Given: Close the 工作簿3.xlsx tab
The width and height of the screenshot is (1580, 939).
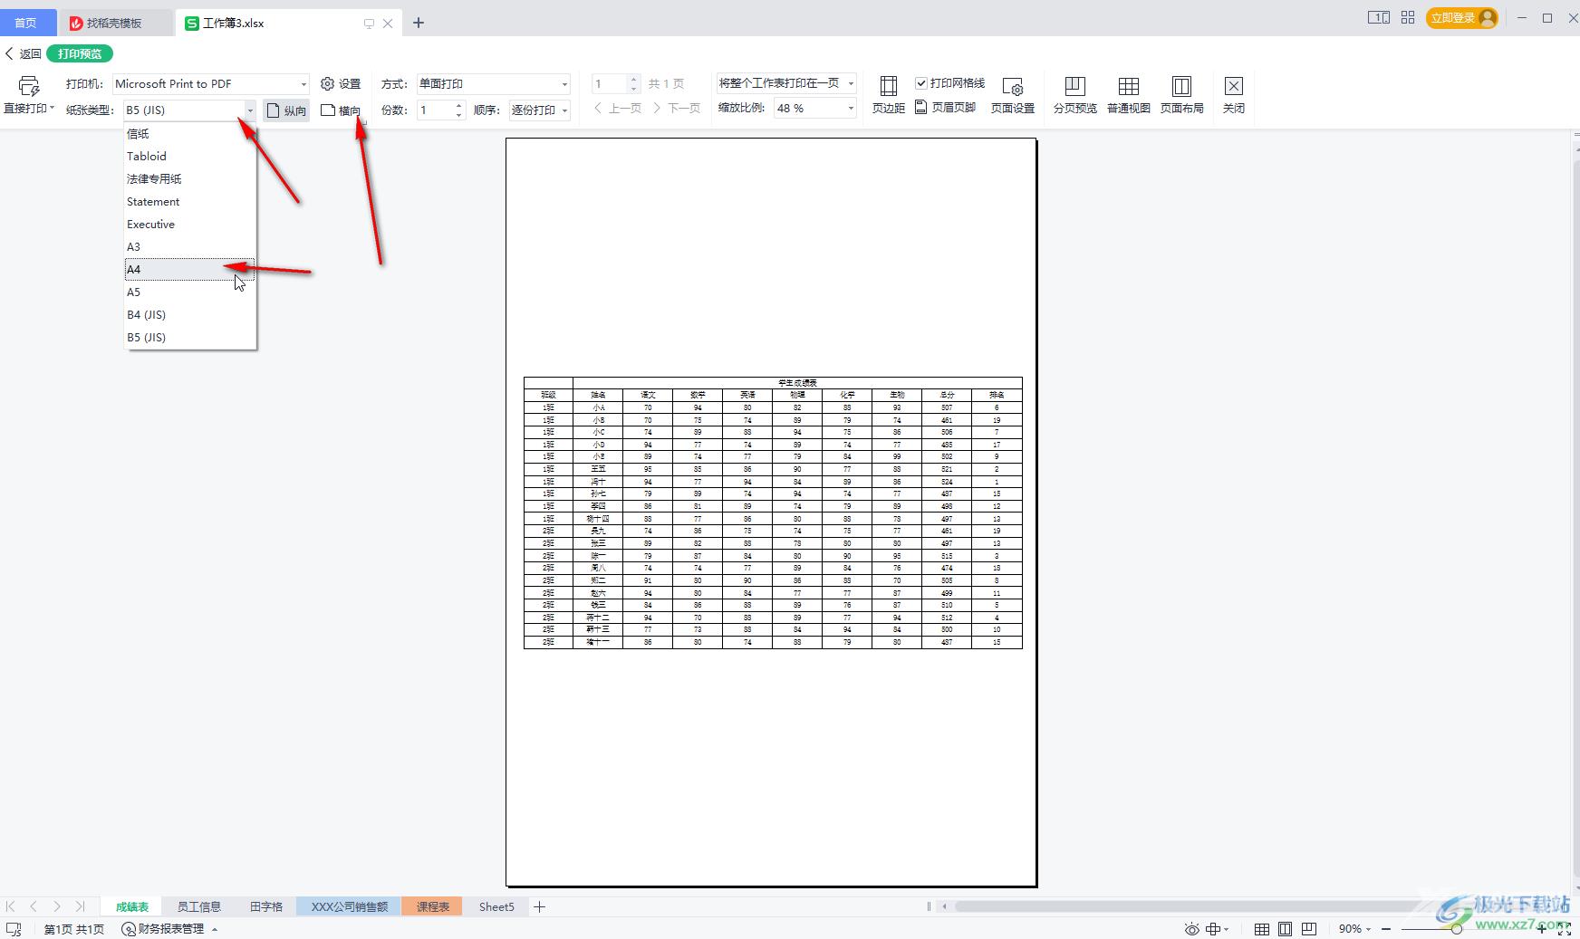Looking at the screenshot, I should (x=388, y=24).
